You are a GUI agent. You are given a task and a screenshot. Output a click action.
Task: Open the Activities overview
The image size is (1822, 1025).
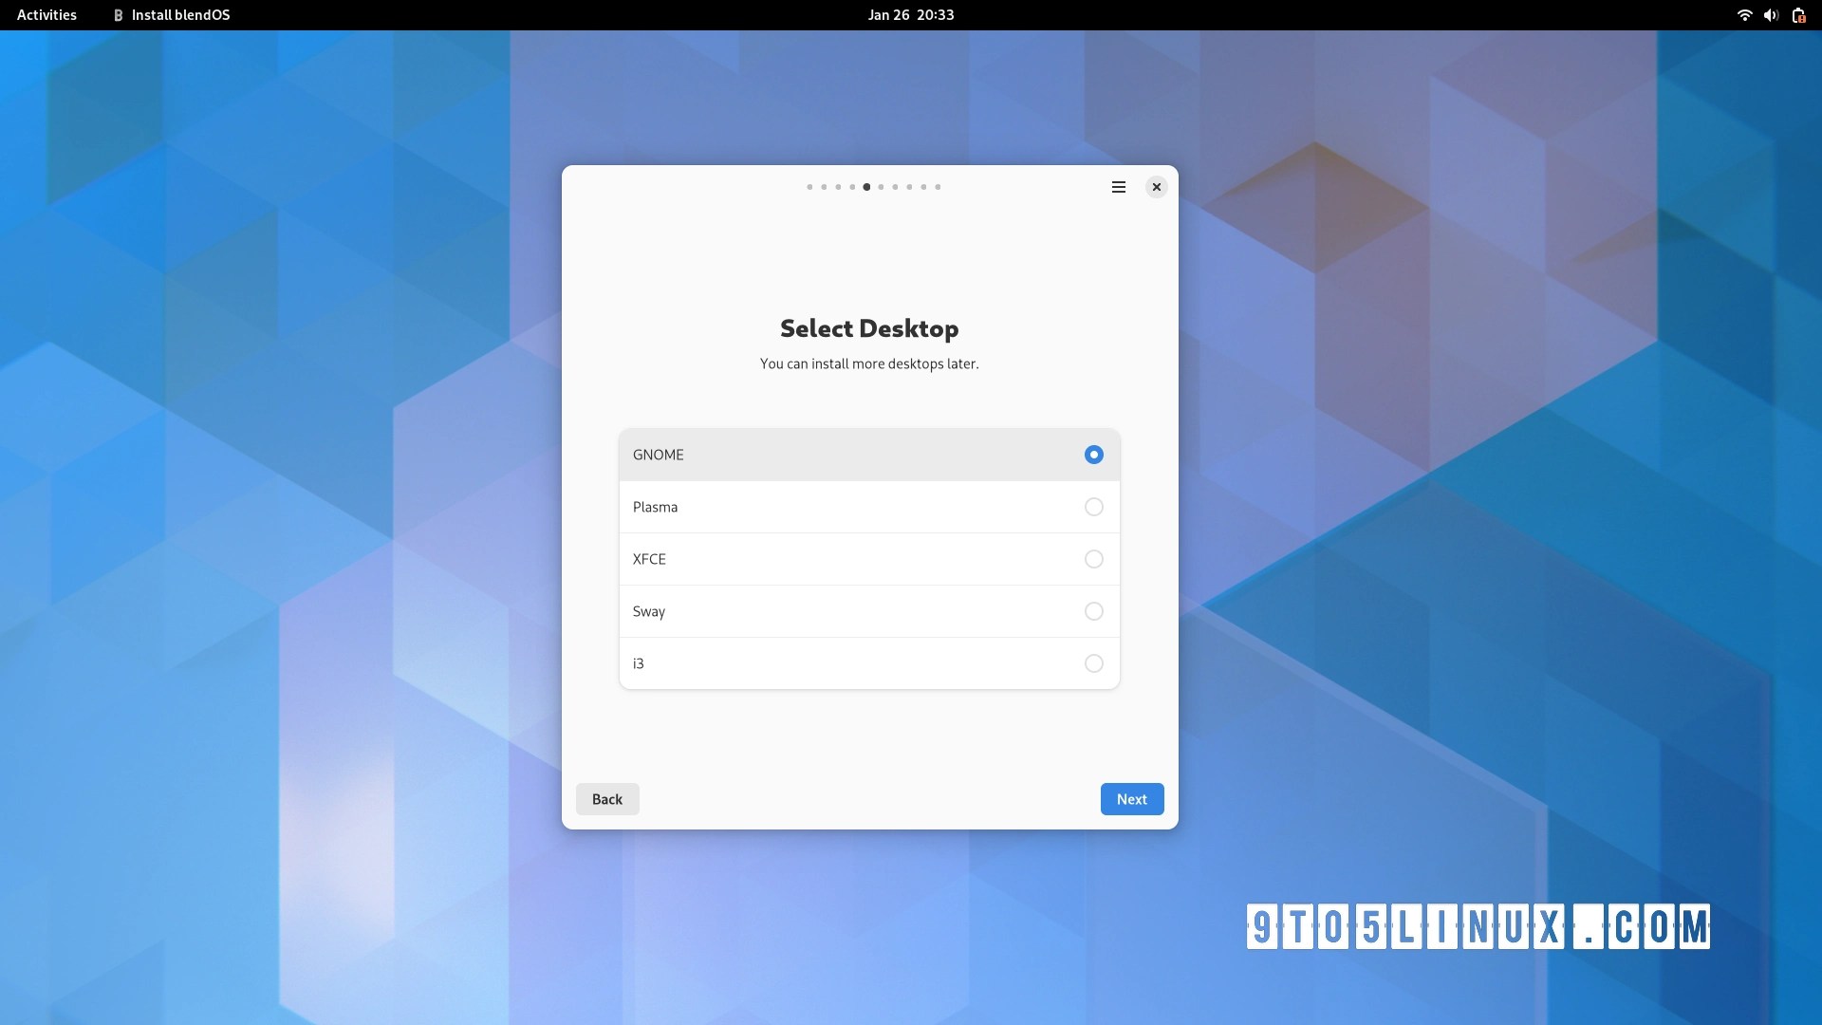[46, 15]
